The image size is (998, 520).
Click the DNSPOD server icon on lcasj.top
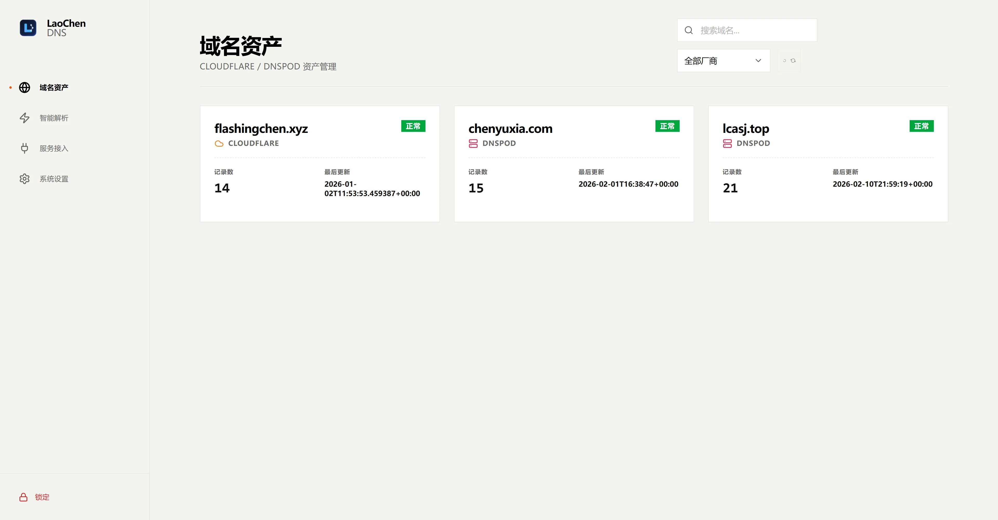click(x=727, y=143)
